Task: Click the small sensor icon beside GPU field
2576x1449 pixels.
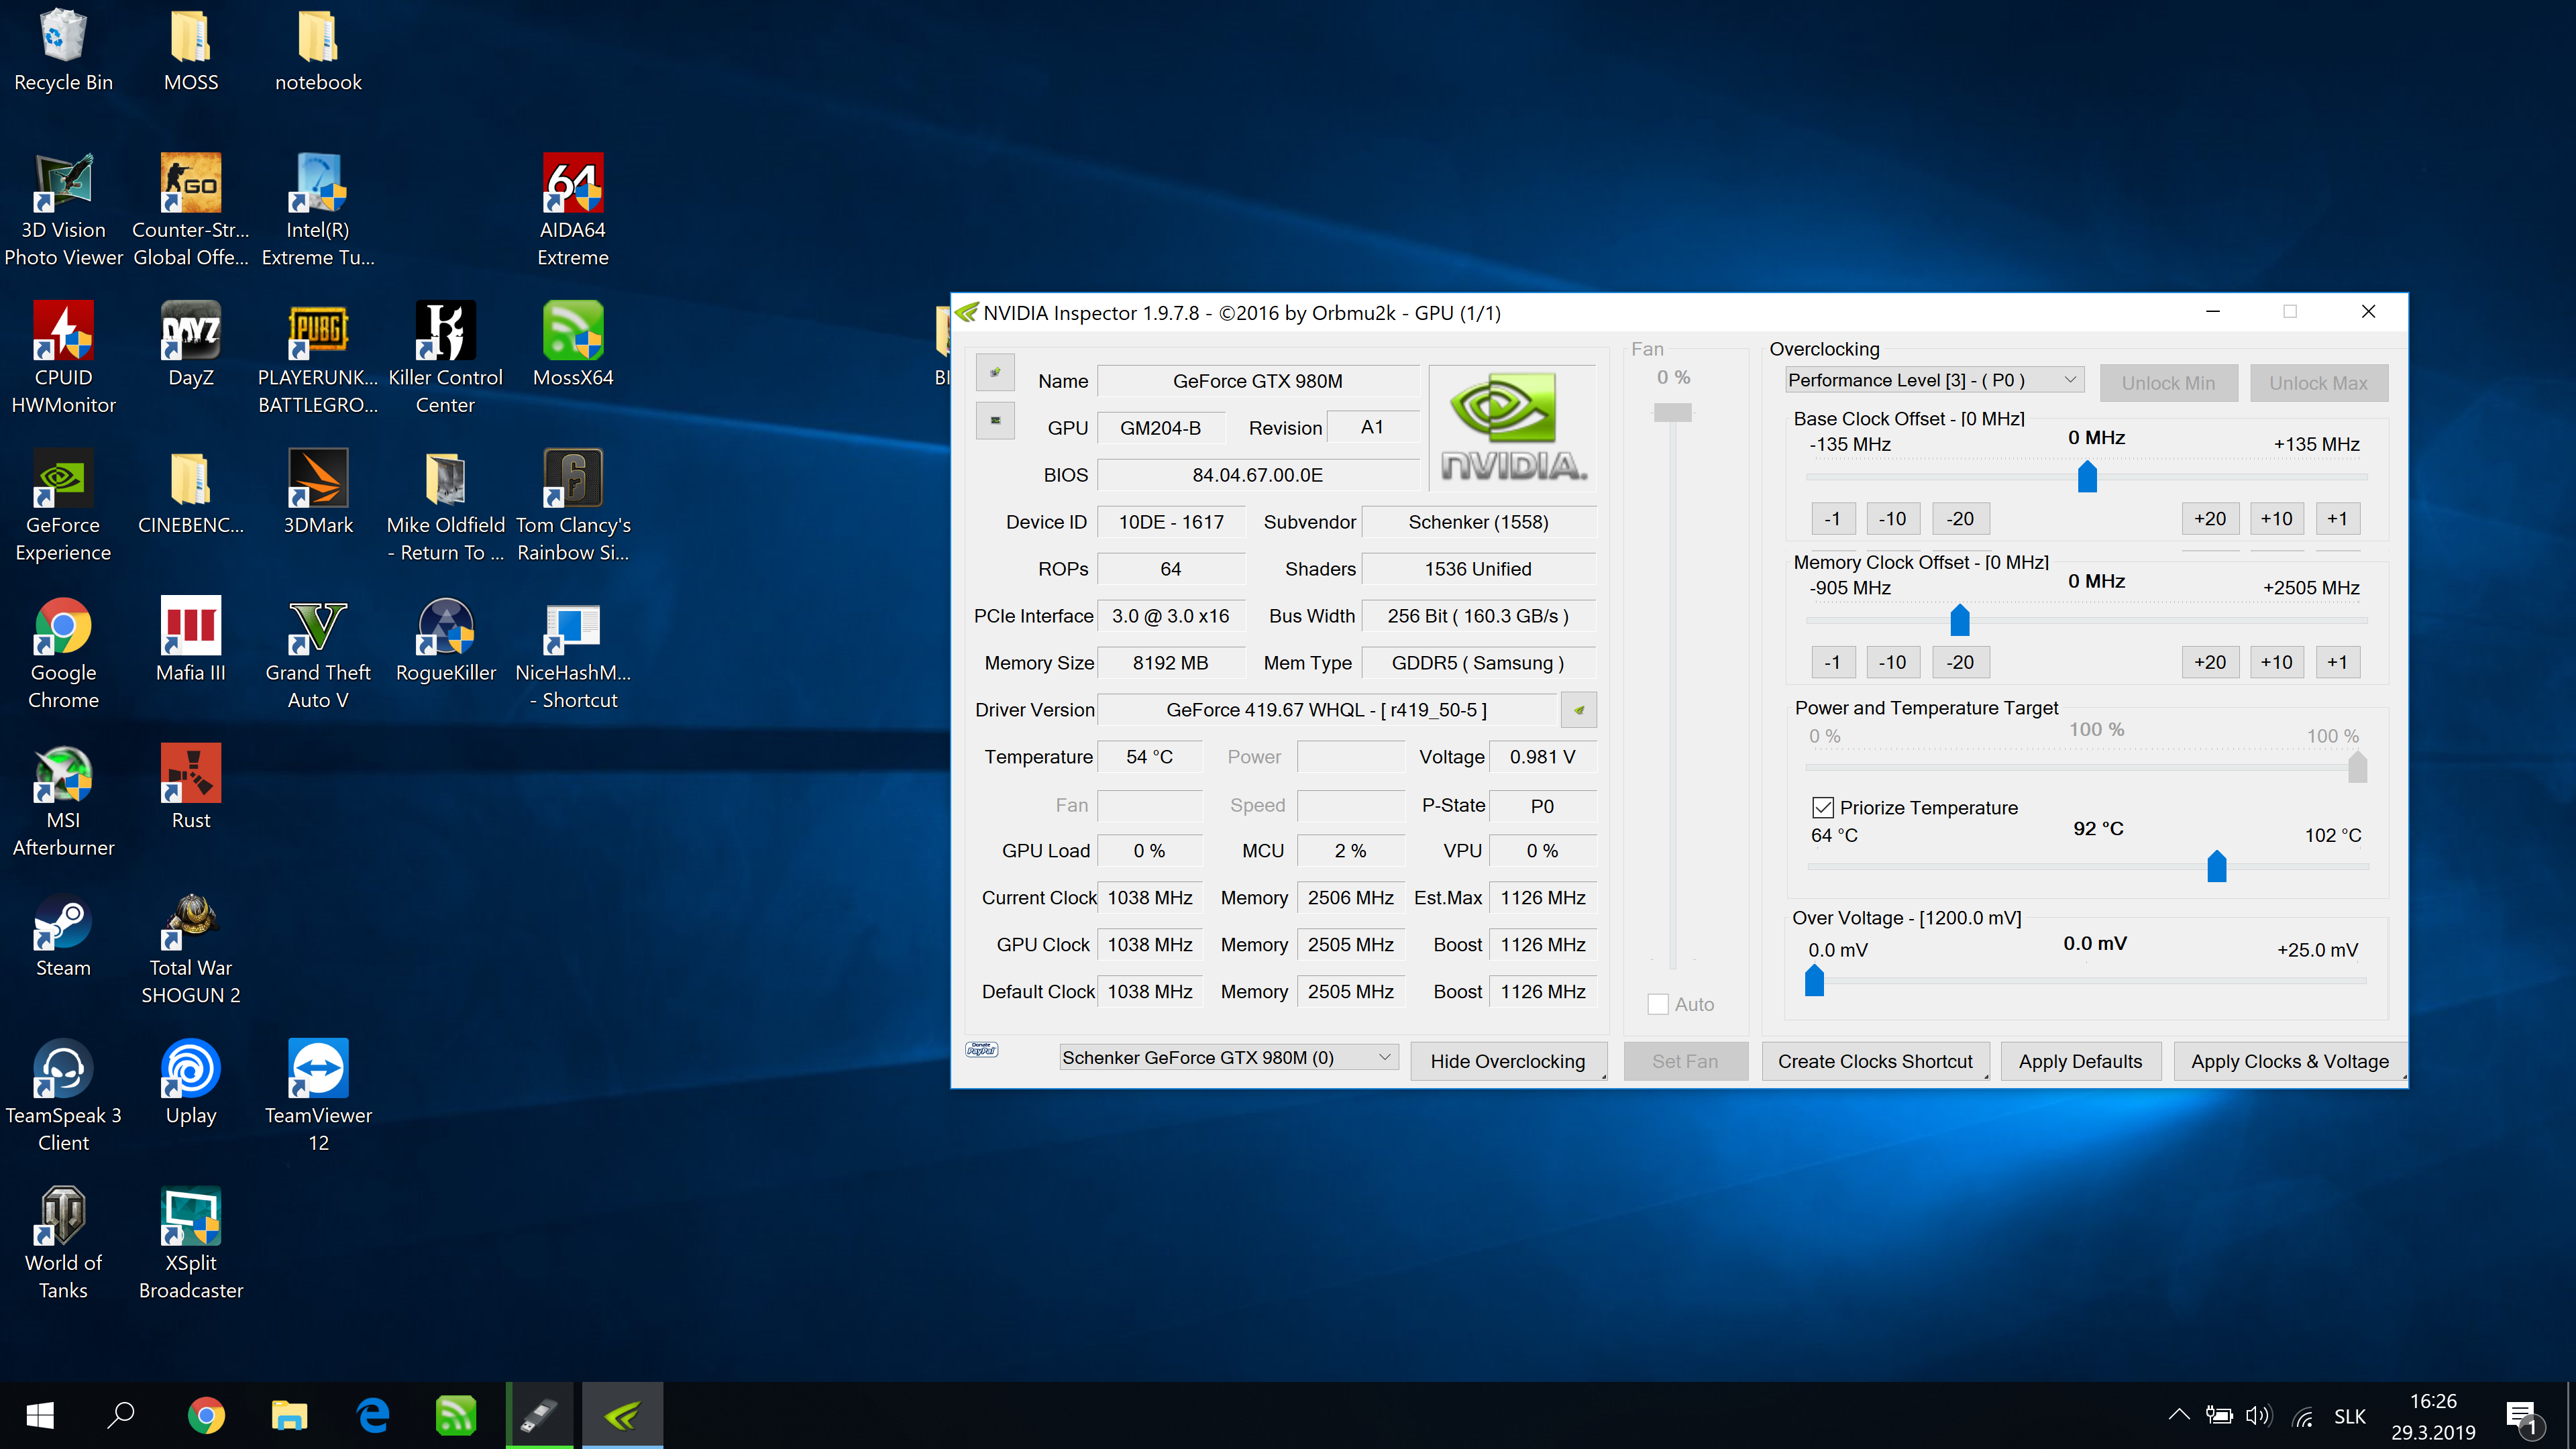Action: 995,420
